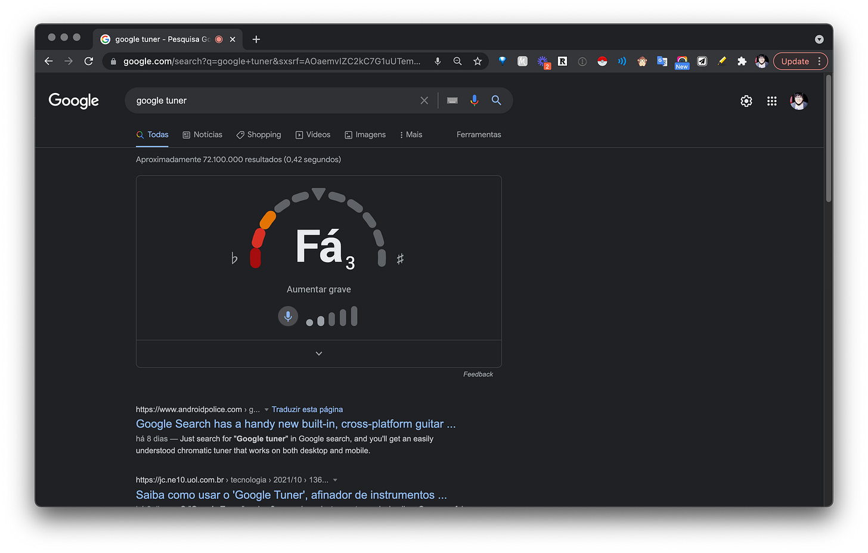The height and width of the screenshot is (553, 868).
Task: Open the Google Search has a handy result
Action: point(296,424)
